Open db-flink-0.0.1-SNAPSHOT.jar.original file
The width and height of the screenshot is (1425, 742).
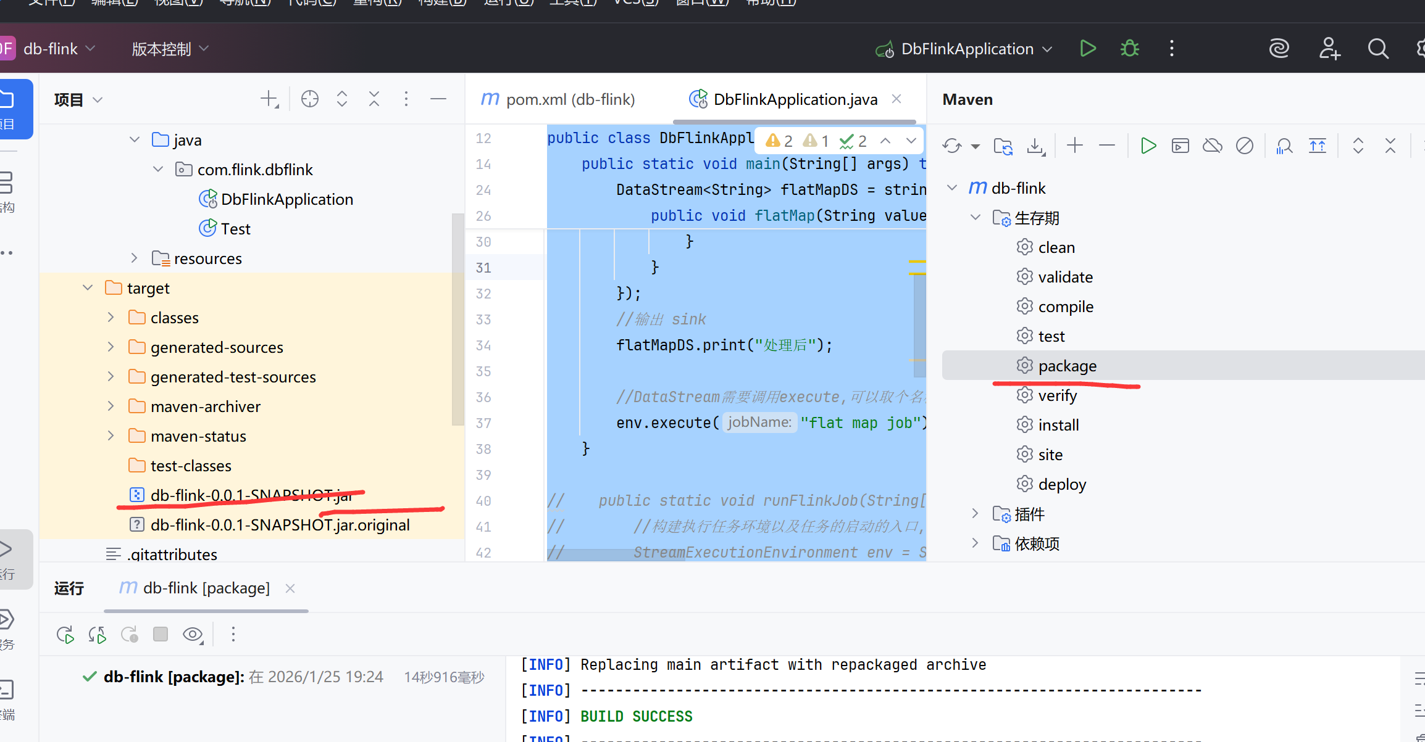280,525
